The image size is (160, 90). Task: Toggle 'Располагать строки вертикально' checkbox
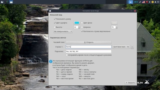(x=82, y=31)
